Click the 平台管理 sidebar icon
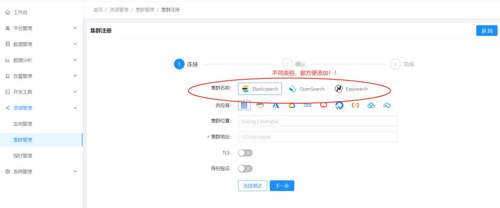Screen dimensions: 500x208 click(x=8, y=28)
